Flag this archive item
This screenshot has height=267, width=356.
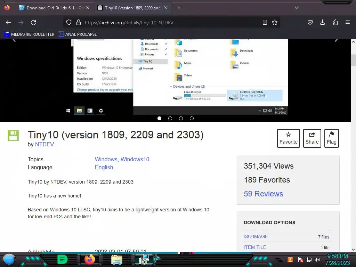point(331,138)
